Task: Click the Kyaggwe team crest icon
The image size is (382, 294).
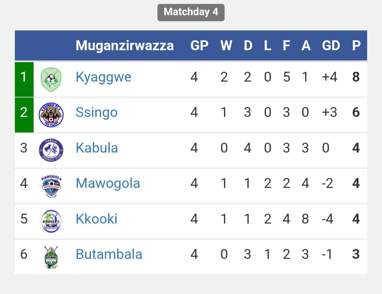Action: [51, 79]
